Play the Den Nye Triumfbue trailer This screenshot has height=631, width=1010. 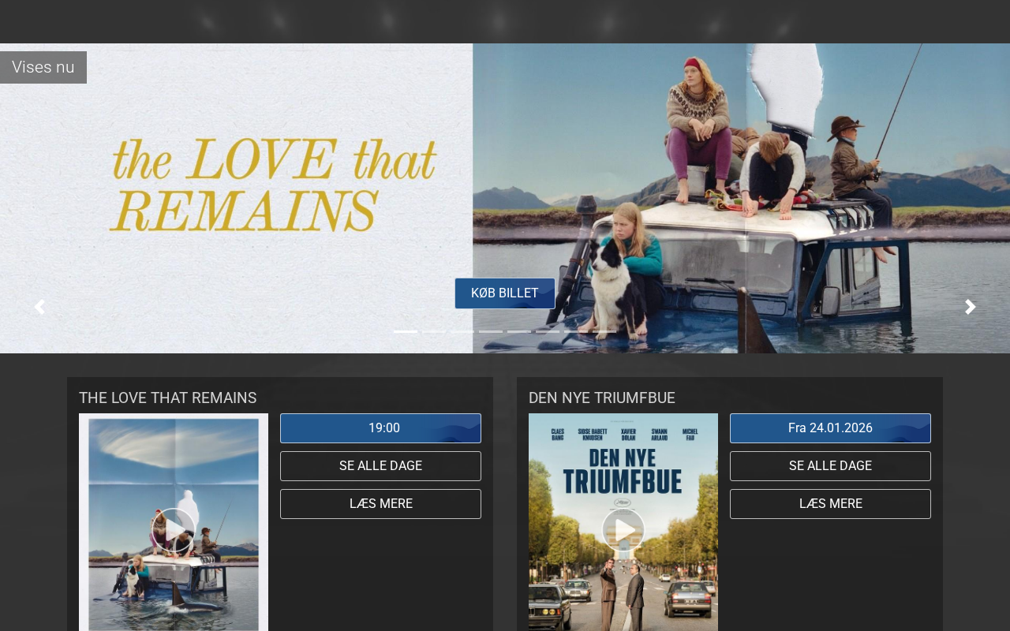(x=623, y=530)
